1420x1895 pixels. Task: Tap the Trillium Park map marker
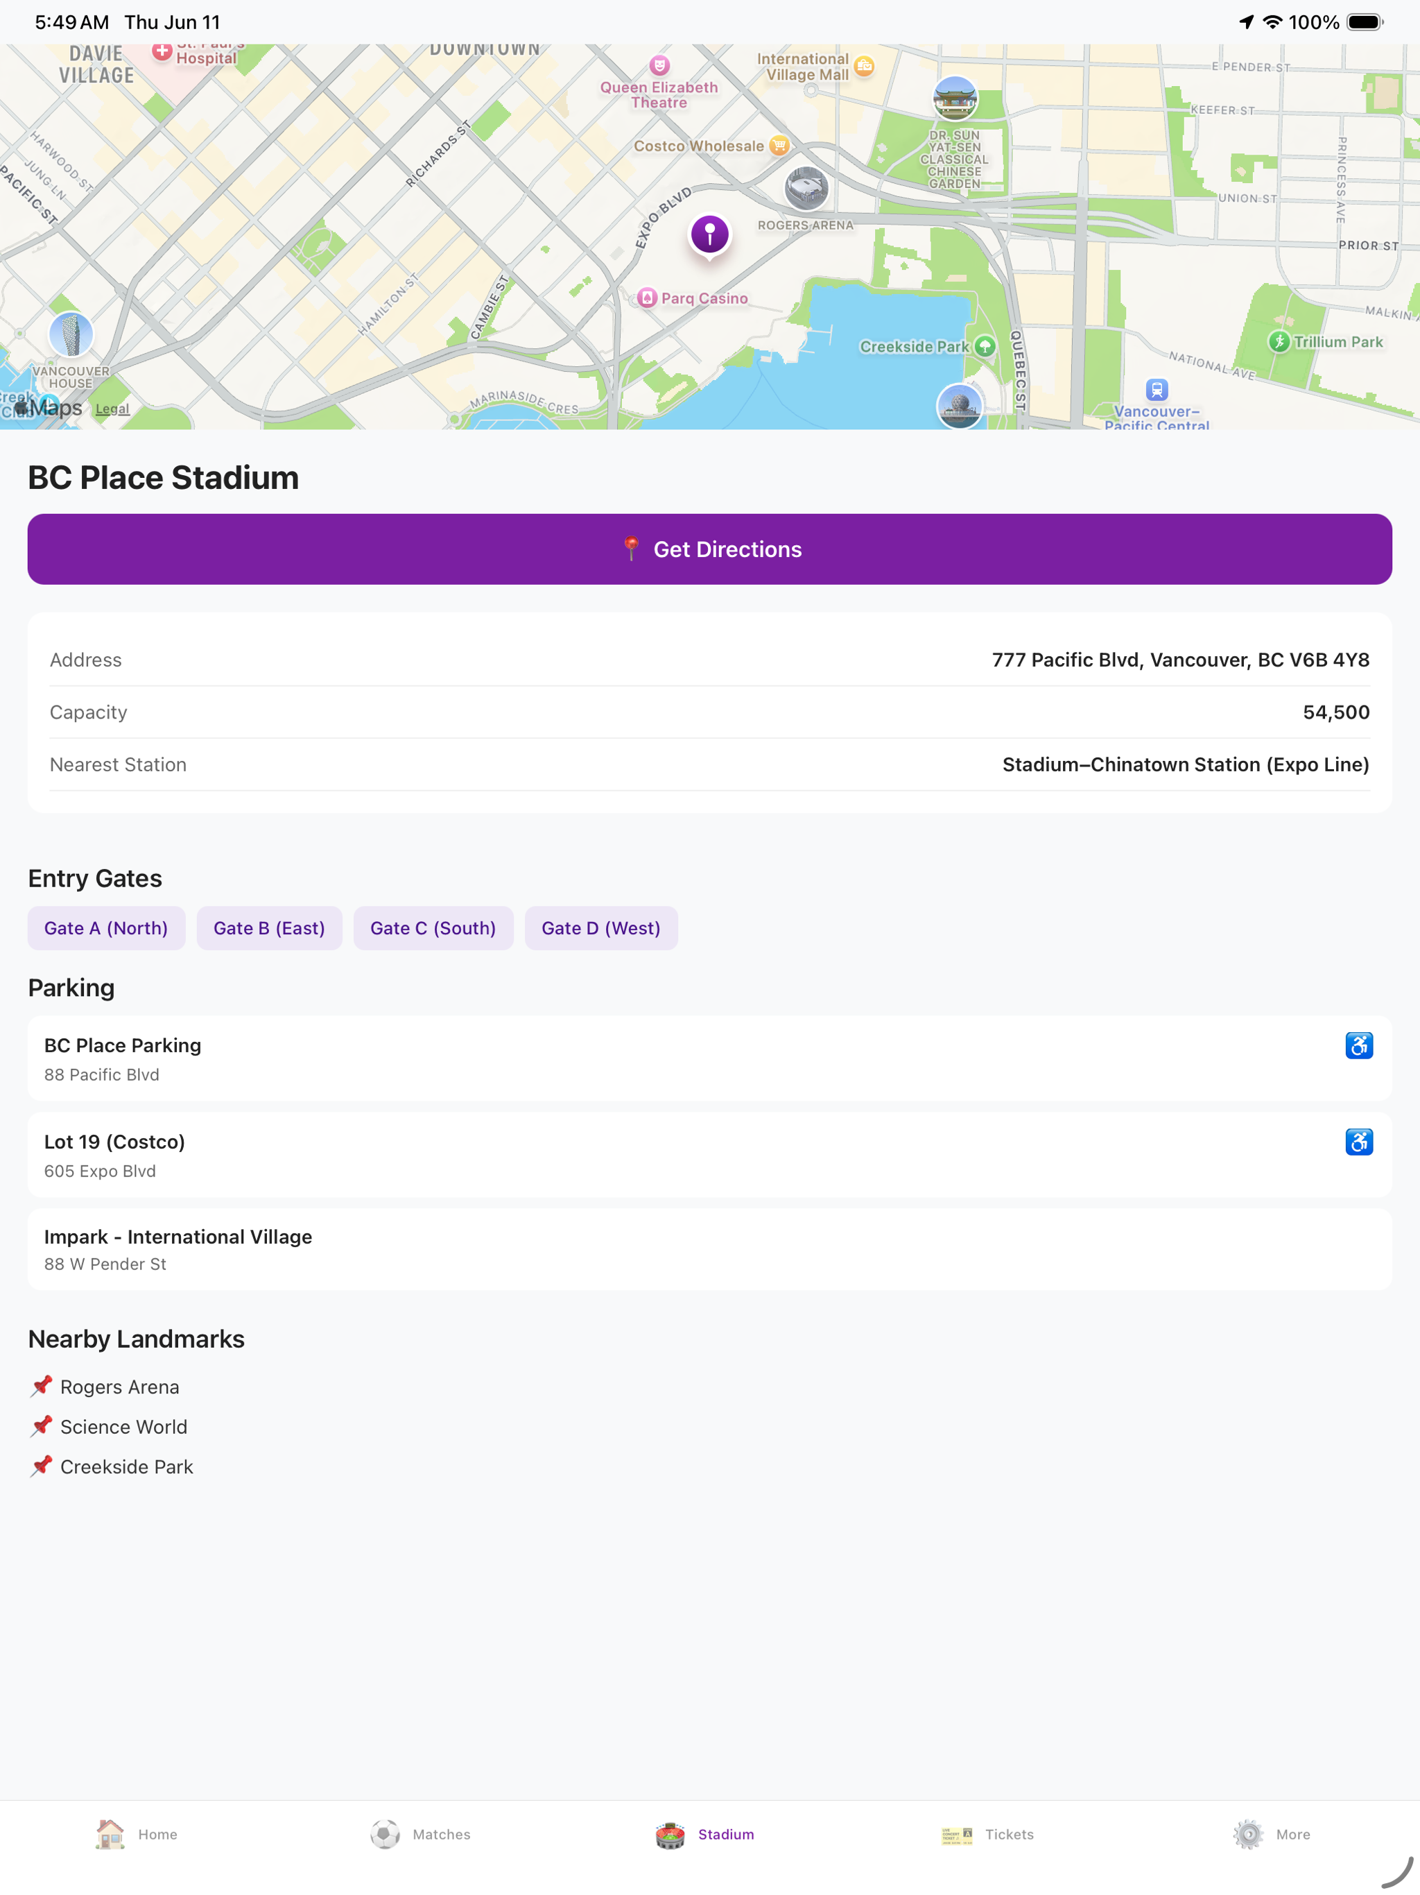click(1279, 342)
